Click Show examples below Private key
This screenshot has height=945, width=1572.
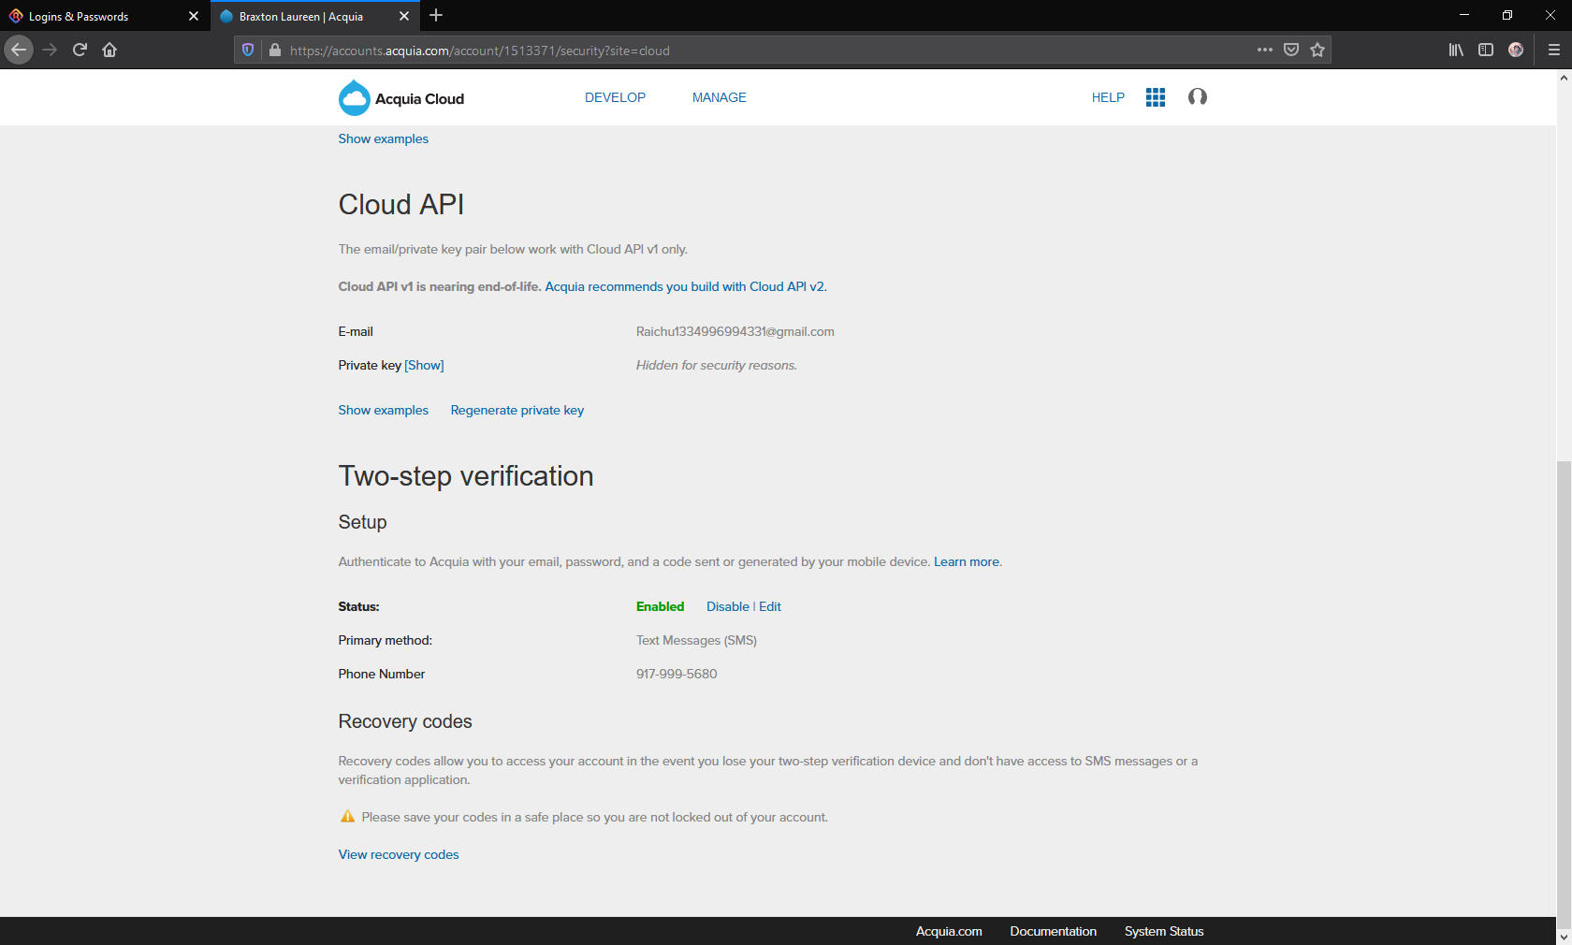(x=384, y=410)
